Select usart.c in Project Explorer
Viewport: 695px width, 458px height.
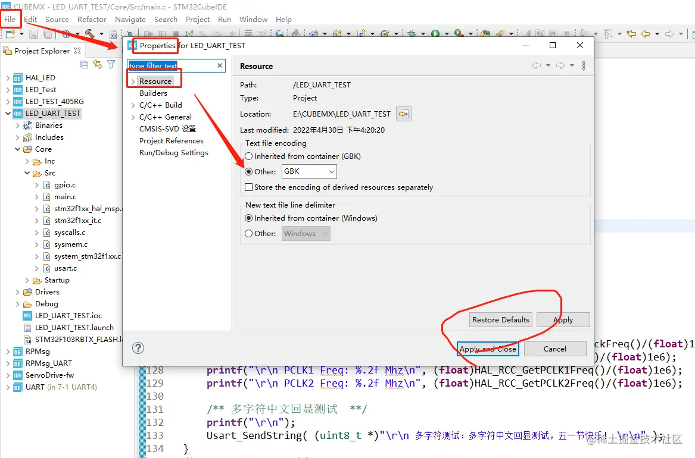click(x=66, y=268)
